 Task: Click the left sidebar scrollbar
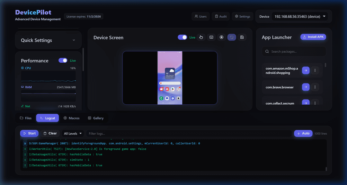point(83,59)
